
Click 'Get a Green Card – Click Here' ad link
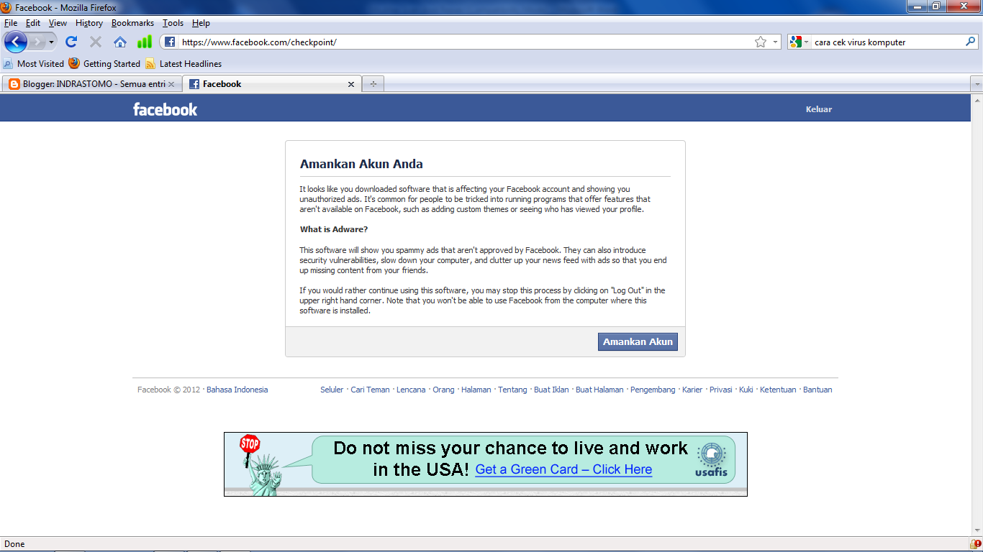click(563, 469)
